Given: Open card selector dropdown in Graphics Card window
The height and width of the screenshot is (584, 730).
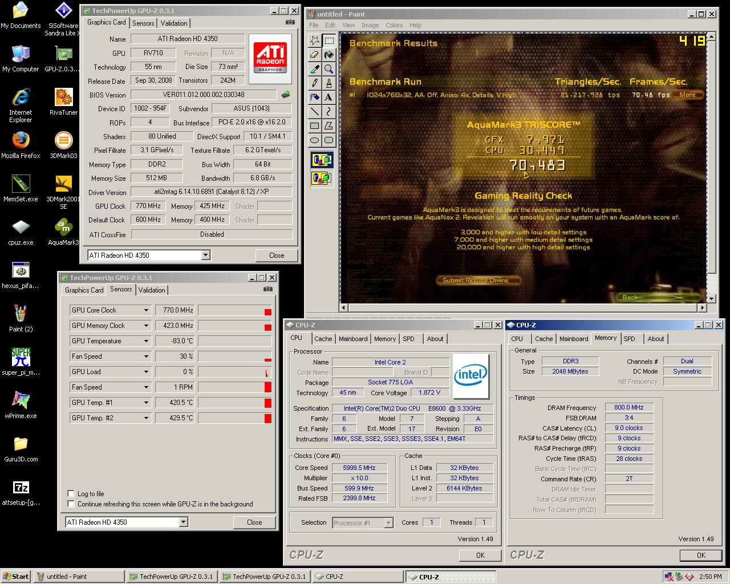Looking at the screenshot, I should (205, 255).
